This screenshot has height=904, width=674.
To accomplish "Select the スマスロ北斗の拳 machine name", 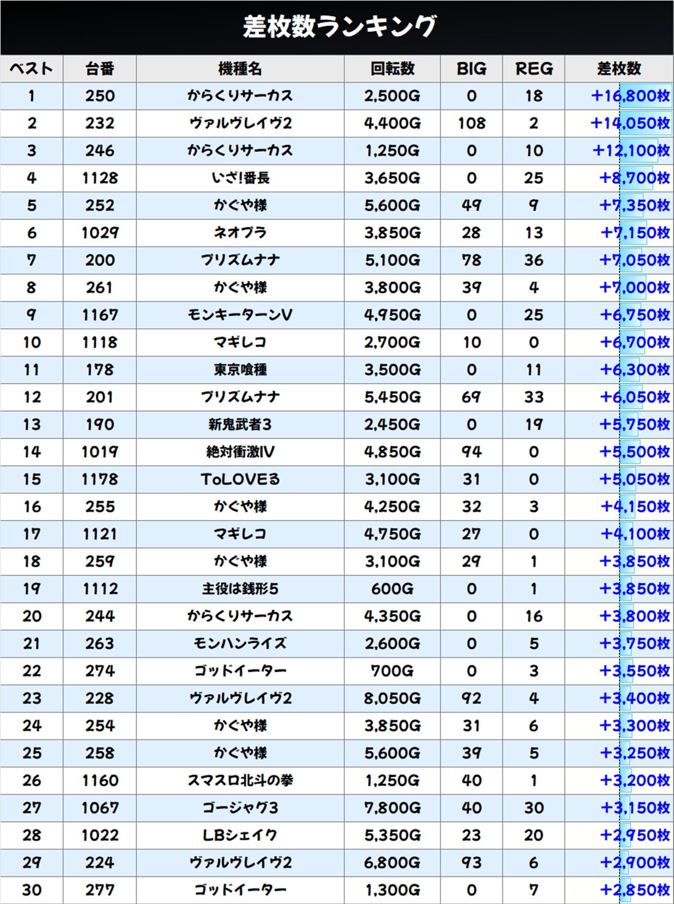I will pos(240,780).
